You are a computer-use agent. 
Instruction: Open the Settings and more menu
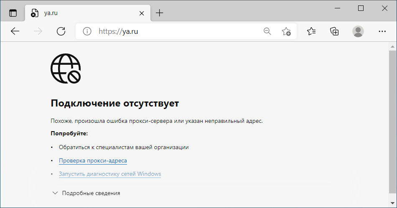click(x=382, y=31)
